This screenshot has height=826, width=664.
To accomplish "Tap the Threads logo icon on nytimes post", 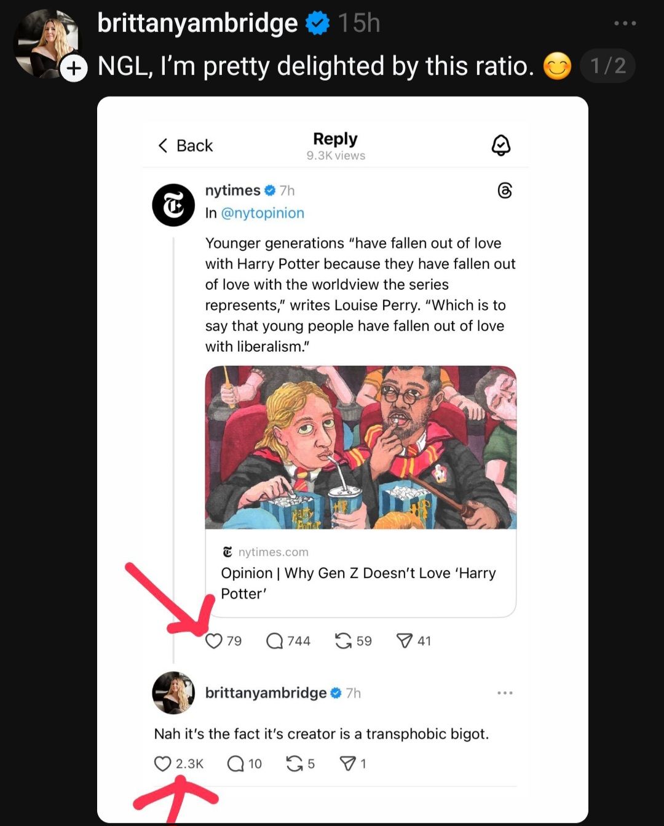I will (504, 191).
